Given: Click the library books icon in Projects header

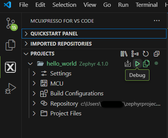Looking at the screenshot, I should [x=124, y=54].
